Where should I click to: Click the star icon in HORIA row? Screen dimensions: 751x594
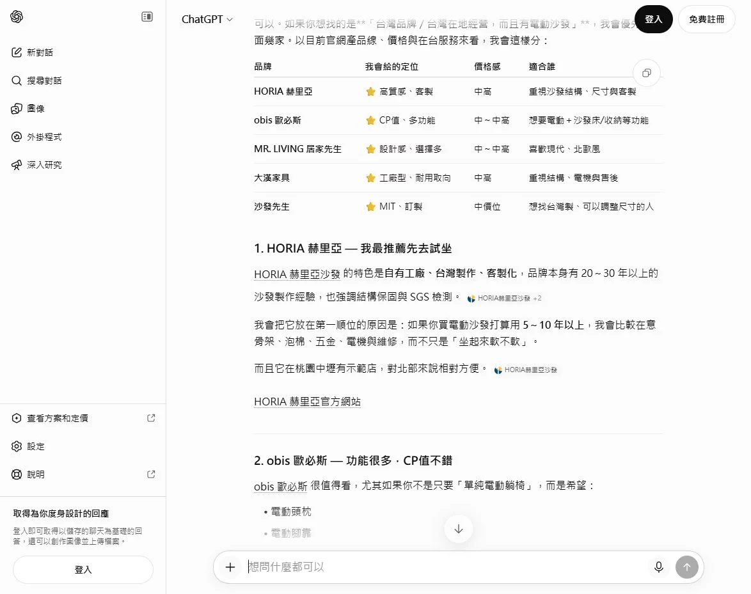[371, 91]
